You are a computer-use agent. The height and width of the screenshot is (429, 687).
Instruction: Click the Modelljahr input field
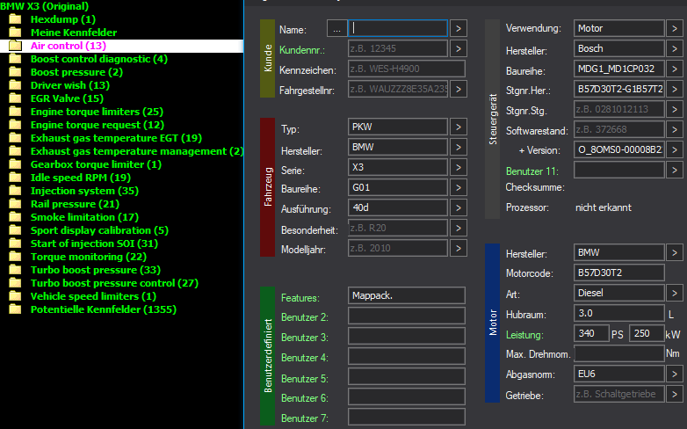tap(398, 248)
